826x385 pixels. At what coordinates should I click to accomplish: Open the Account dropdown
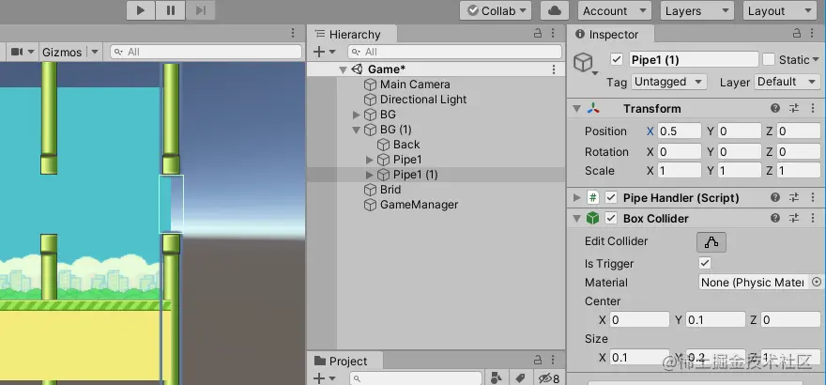(x=614, y=10)
